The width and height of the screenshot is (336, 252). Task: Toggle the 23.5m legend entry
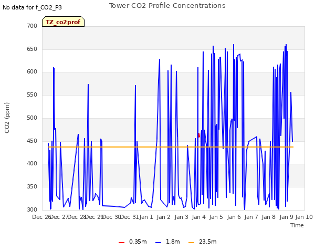coord(203,242)
